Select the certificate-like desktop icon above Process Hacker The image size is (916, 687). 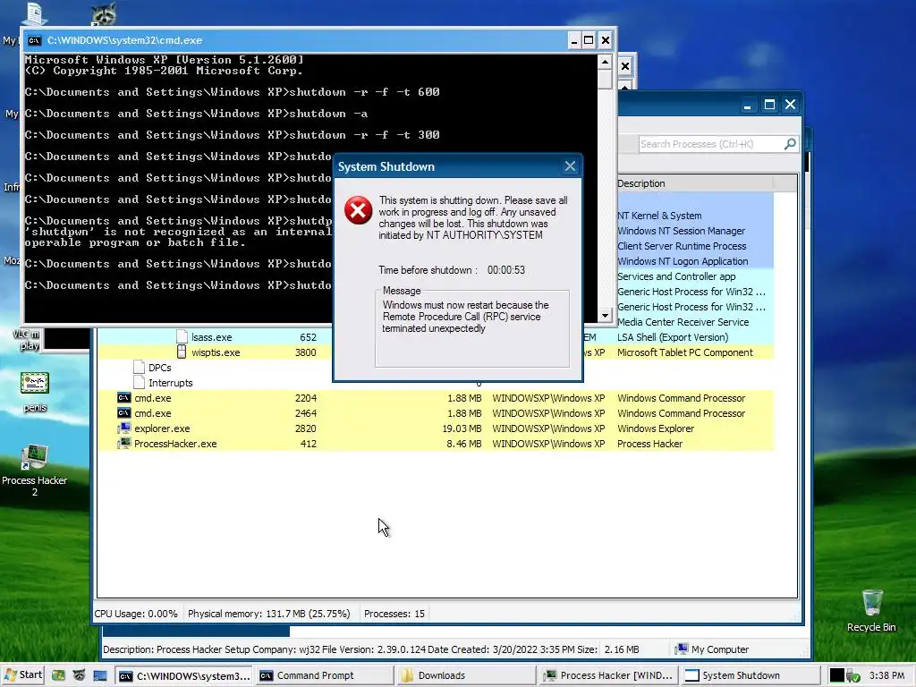pos(35,384)
